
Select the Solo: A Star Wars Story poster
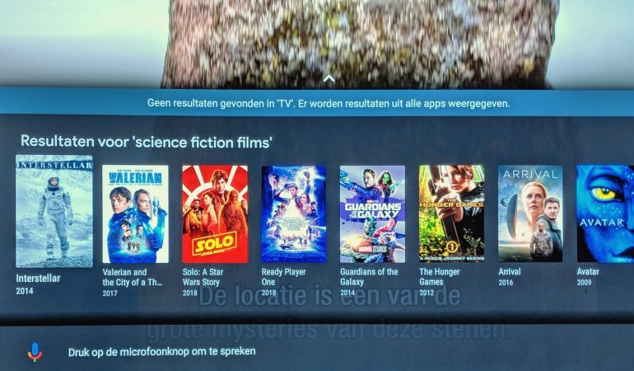coord(215,214)
